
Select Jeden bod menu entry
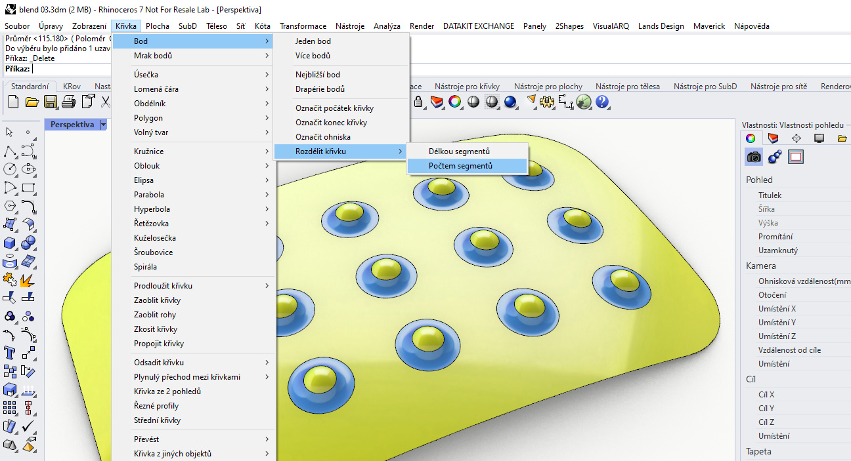pyautogui.click(x=342, y=41)
